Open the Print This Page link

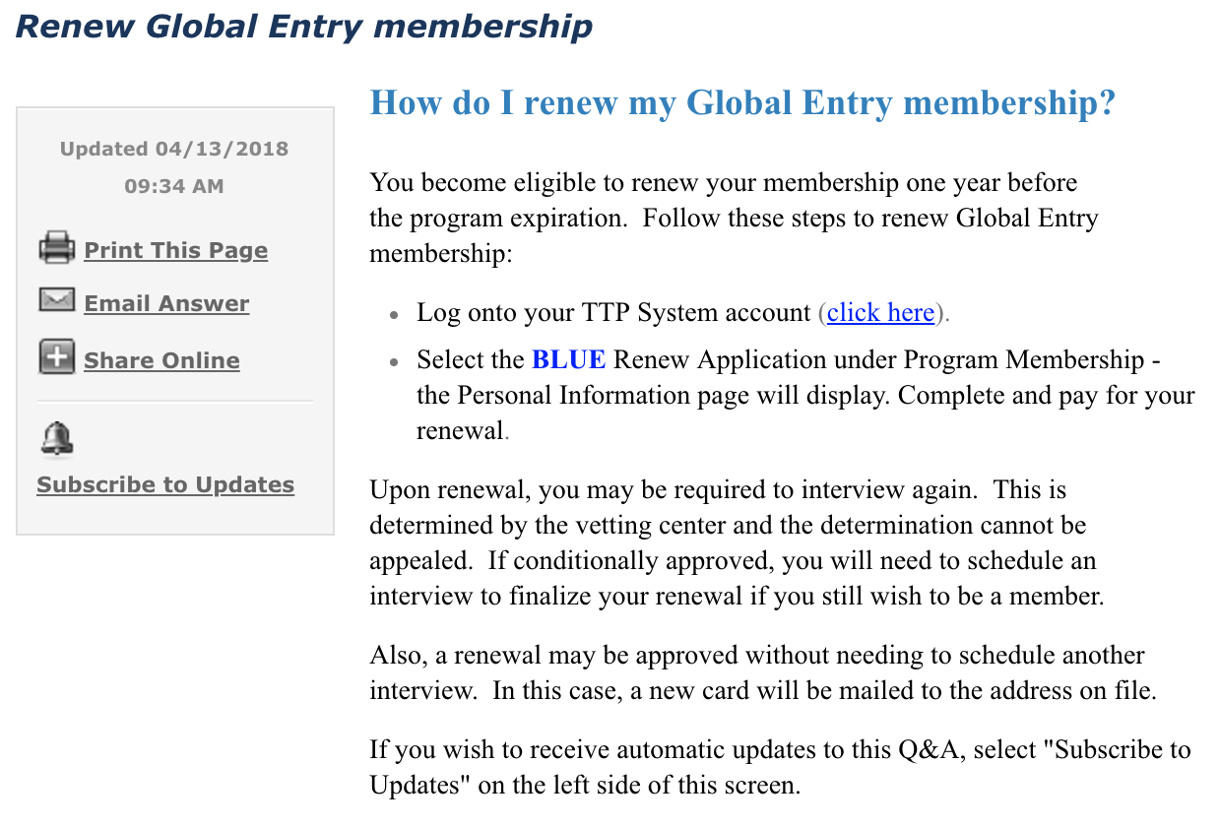pyautogui.click(x=175, y=251)
